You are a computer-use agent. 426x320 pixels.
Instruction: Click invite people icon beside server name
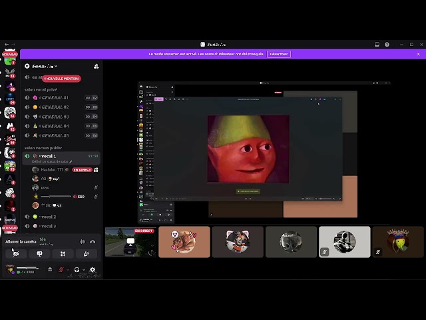96,66
